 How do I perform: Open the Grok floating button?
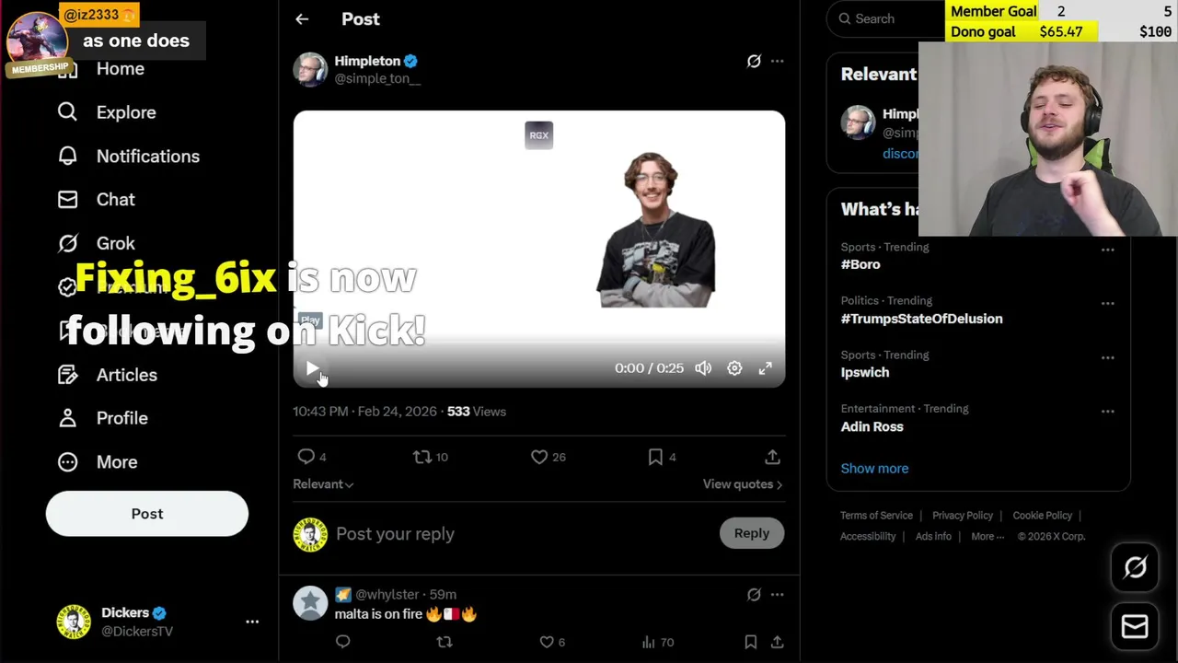[1135, 568]
